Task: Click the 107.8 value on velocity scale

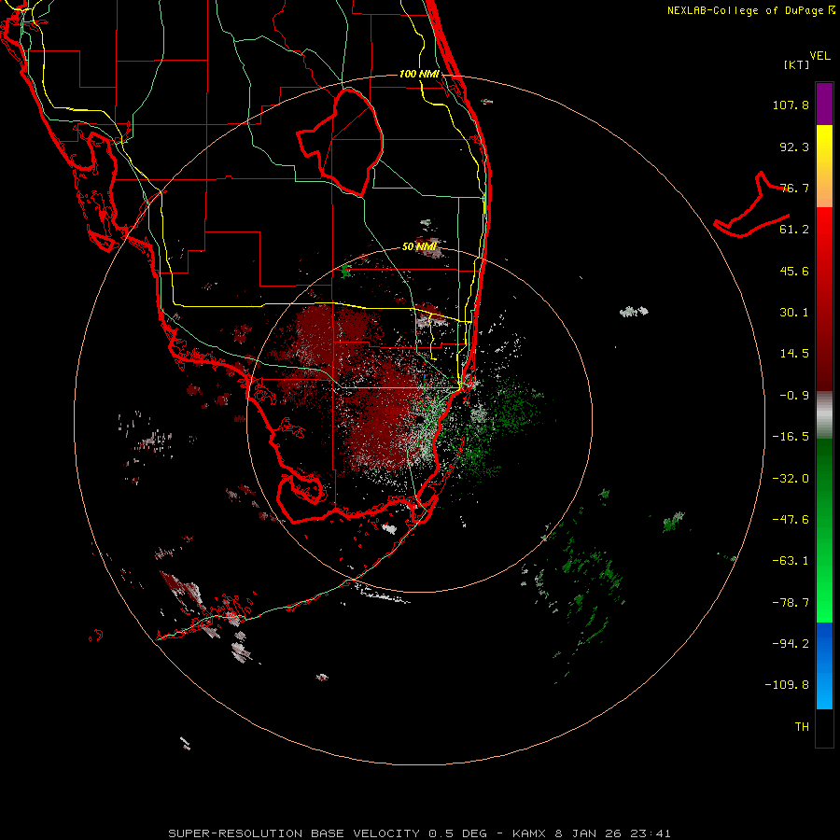Action: (791, 105)
